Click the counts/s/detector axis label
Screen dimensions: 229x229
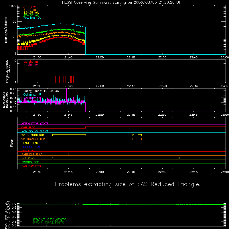pos(6,30)
